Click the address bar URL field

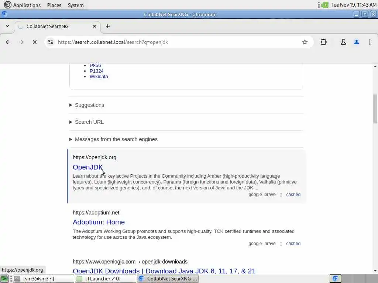pos(178,42)
